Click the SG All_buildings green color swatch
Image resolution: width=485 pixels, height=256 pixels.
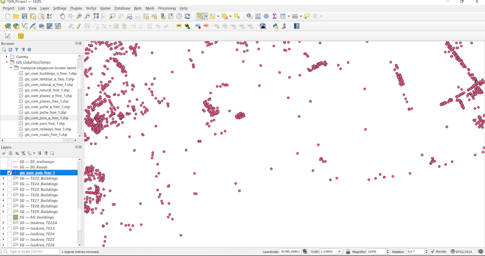pyautogui.click(x=15, y=217)
